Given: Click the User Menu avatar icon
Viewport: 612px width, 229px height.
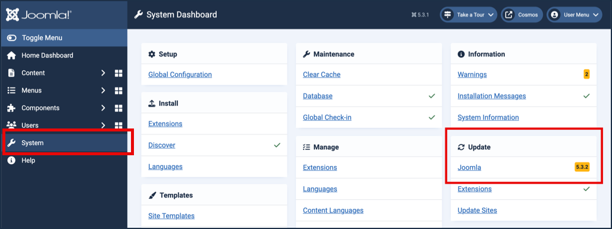Looking at the screenshot, I should click(554, 15).
